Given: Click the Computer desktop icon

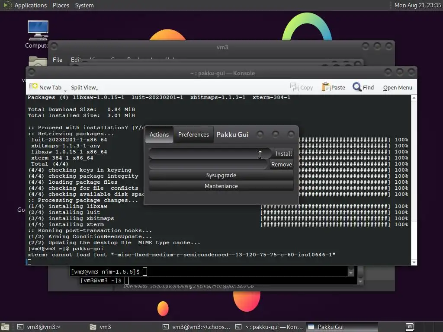Looking at the screenshot, I should point(38,31).
